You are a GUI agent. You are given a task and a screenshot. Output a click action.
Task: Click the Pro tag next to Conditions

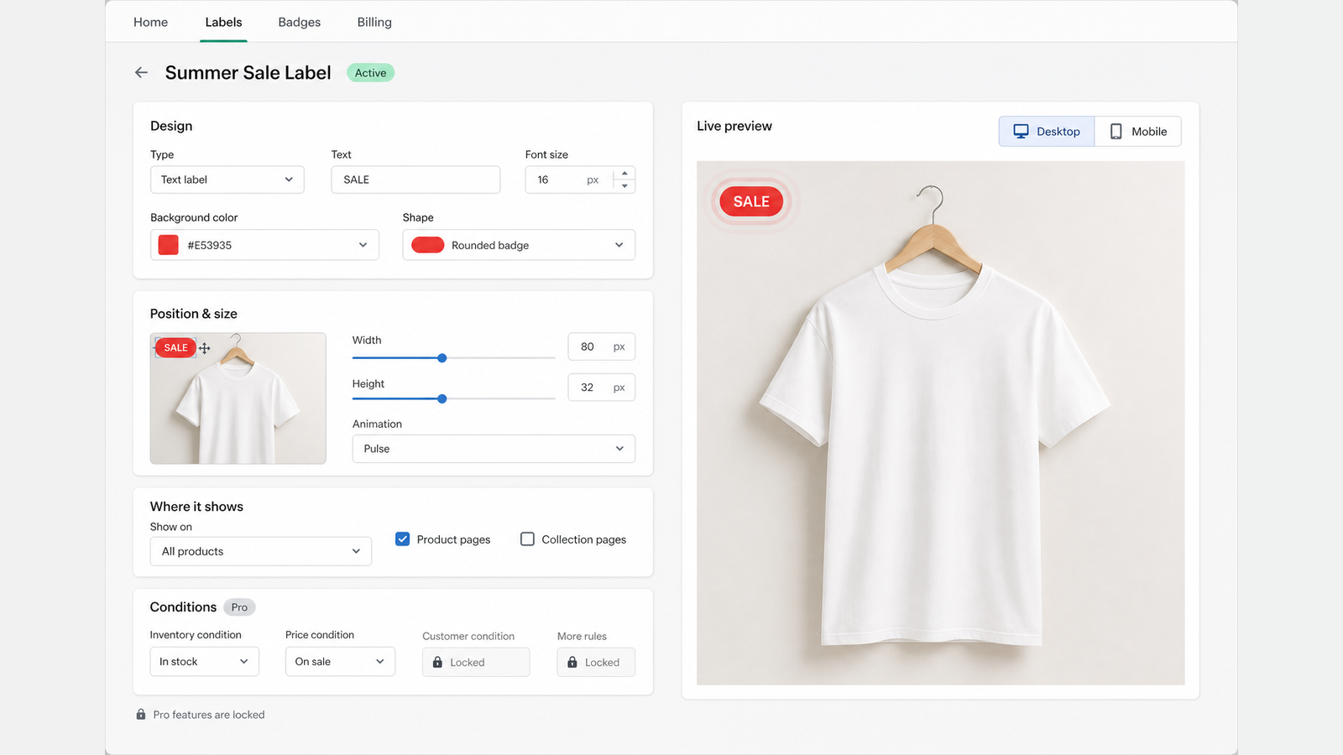pos(239,607)
